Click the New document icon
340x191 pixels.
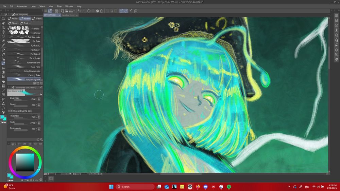click(63, 11)
